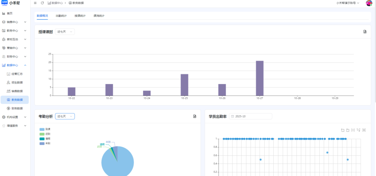The image size is (376, 176).
Task: Switch to the 课消统计 tab
Action: click(x=99, y=16)
